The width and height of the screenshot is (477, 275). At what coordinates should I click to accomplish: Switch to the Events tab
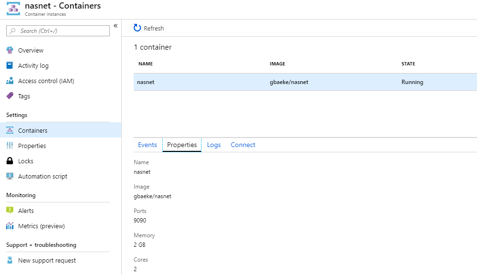click(x=147, y=145)
